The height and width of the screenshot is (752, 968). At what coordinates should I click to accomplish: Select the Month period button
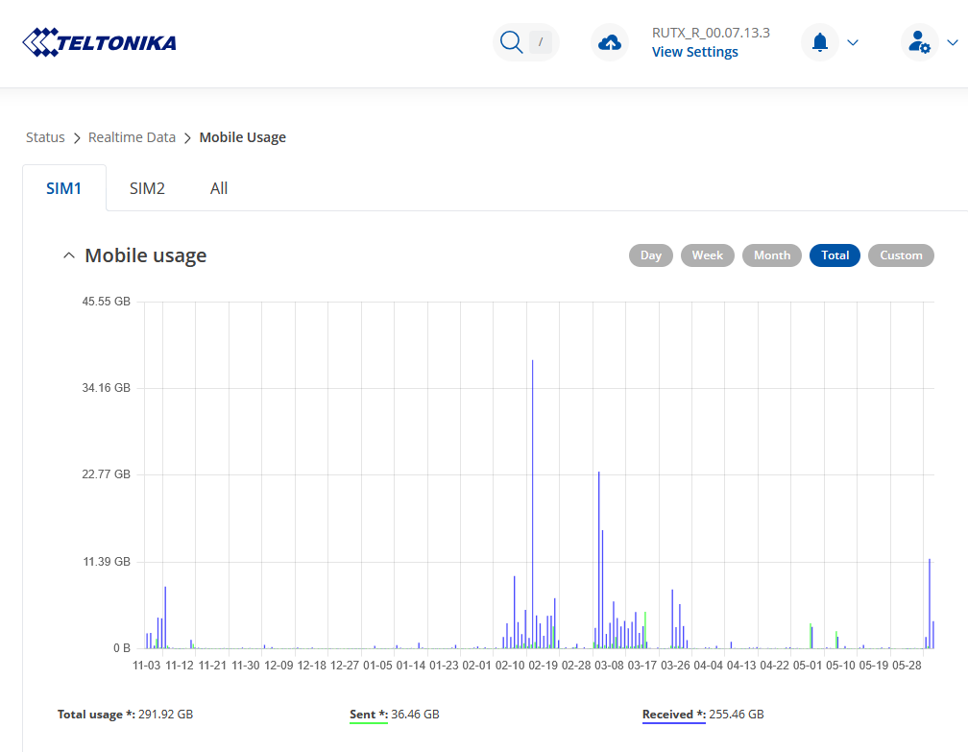[x=772, y=255]
